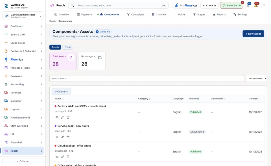Archive the Factory Wi-Fi and CCTV asset

(68, 117)
